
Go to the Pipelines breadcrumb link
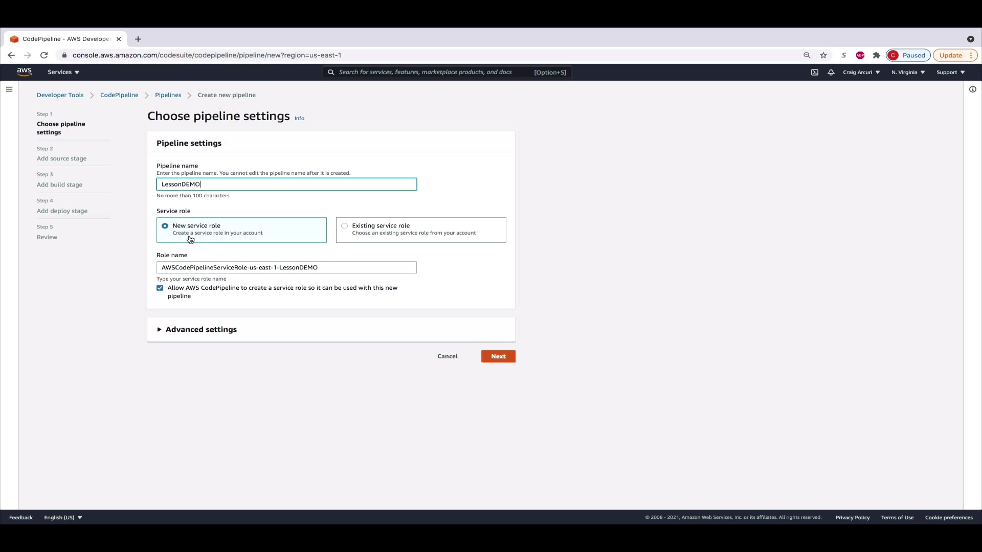(168, 95)
